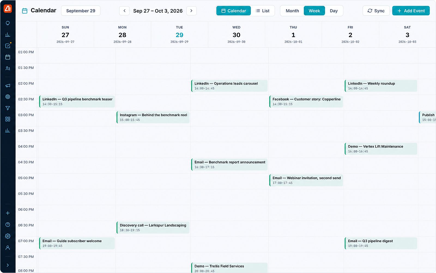Screen dimensions: 436x273
Task: Open the user profile icon in sidebar
Action: pyautogui.click(x=8, y=248)
